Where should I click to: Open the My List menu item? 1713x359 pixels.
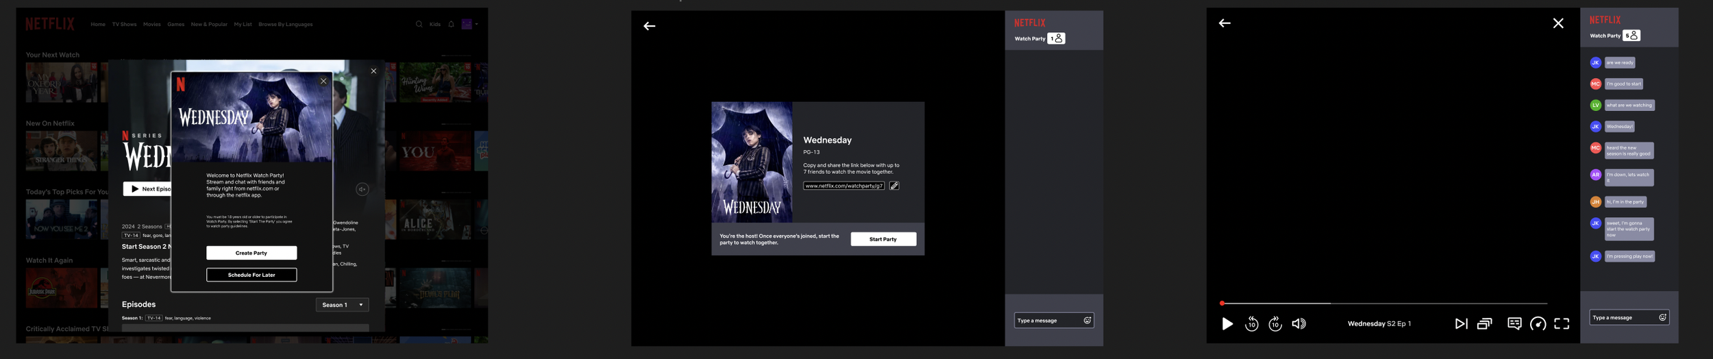pos(243,24)
